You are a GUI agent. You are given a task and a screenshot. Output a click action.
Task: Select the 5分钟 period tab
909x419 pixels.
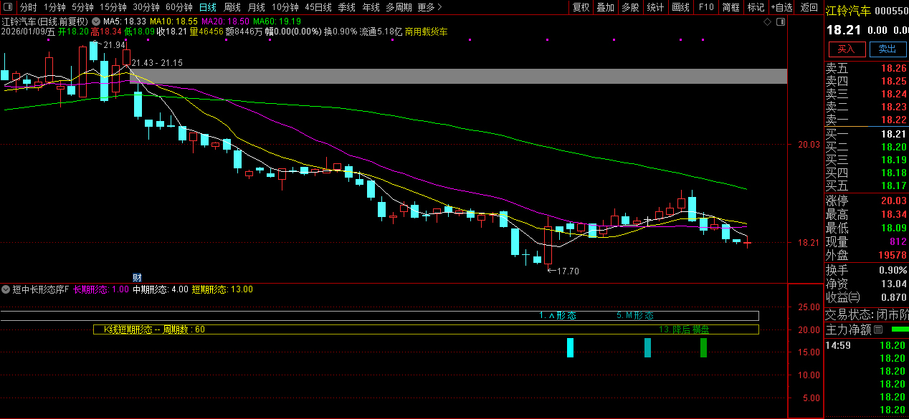(82, 7)
